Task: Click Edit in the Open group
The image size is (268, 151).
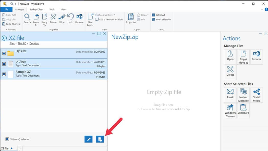Action: pyautogui.click(x=141, y=19)
